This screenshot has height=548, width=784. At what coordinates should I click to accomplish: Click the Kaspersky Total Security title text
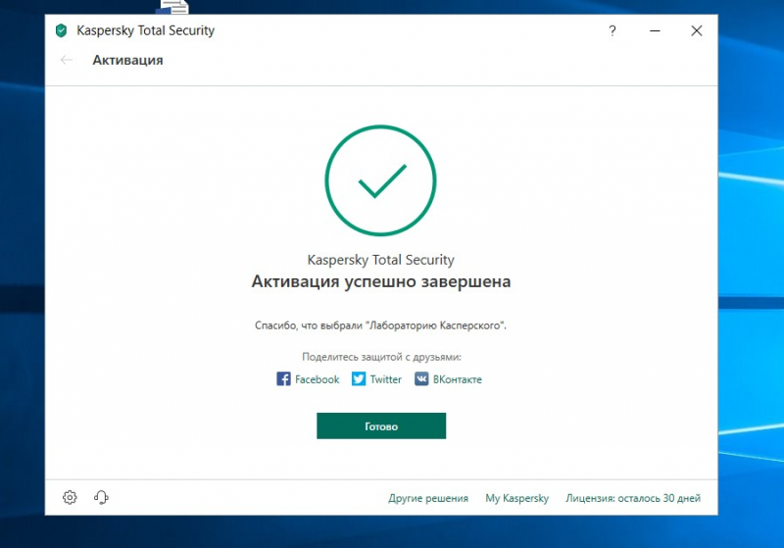(x=145, y=30)
